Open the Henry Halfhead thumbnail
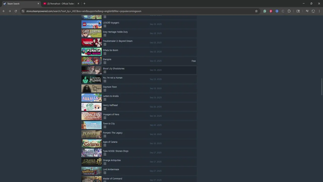323x182 pixels. [x=91, y=107]
